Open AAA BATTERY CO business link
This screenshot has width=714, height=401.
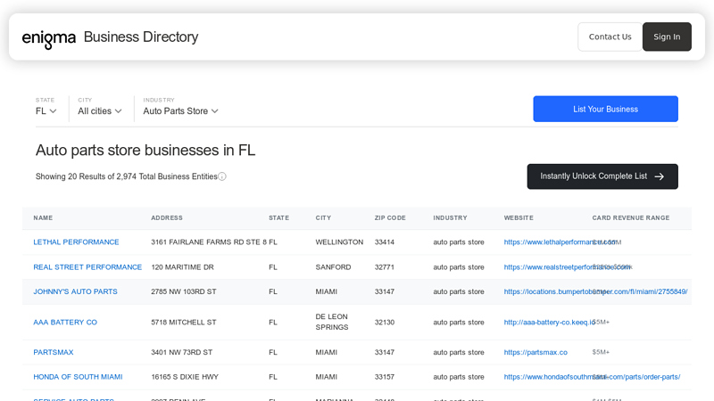pos(65,322)
